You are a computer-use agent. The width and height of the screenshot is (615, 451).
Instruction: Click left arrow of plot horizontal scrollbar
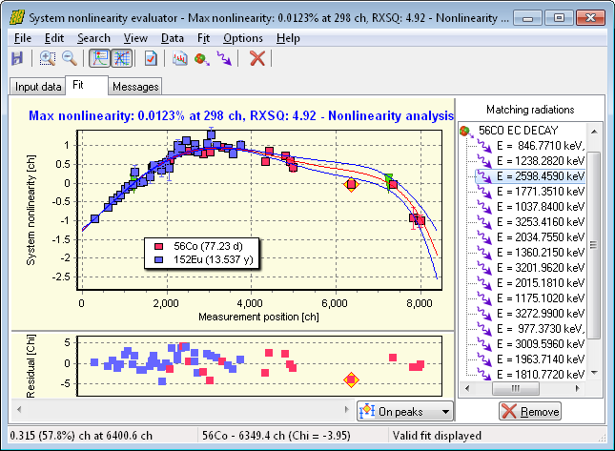[19, 409]
